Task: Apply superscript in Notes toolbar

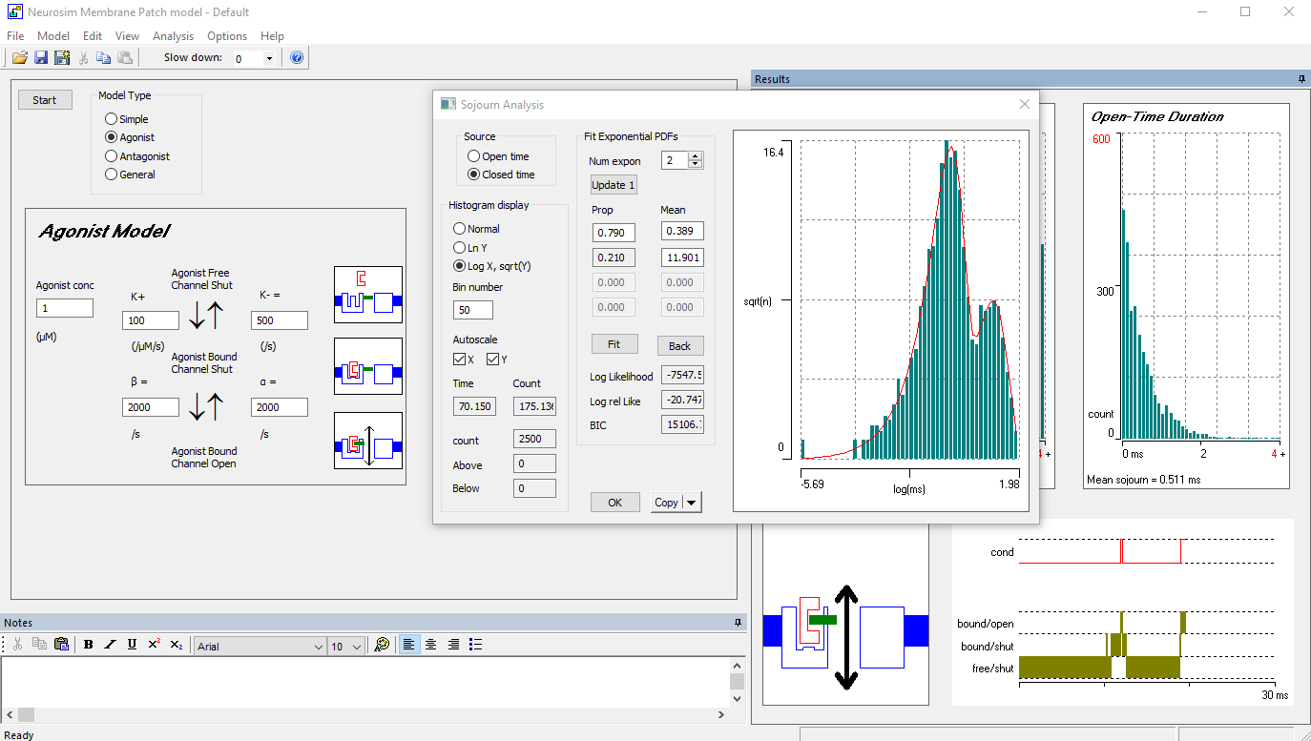Action: 154,645
